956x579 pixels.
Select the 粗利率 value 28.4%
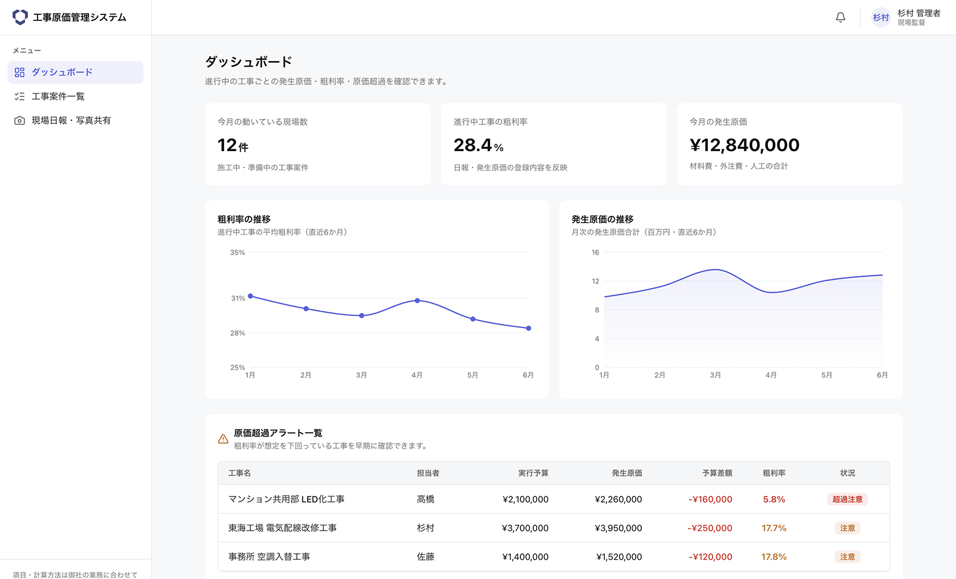click(479, 145)
